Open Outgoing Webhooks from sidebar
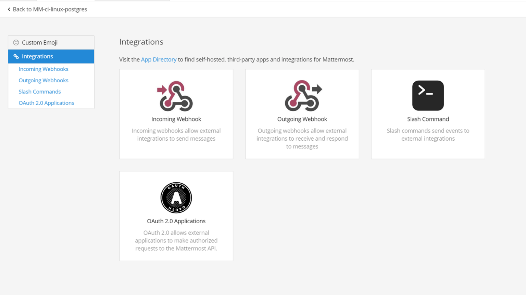Screen dimensions: 526x295 [43, 80]
